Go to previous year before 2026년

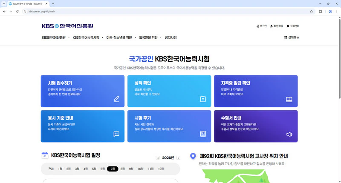(158, 158)
